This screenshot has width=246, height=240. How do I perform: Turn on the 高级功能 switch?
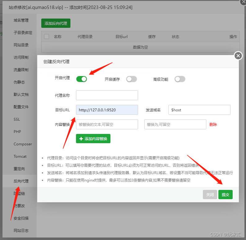click(x=180, y=79)
